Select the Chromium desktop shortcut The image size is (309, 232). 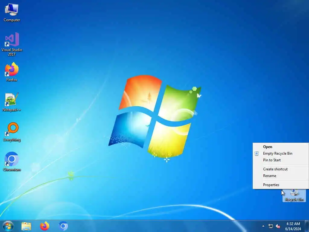12,162
